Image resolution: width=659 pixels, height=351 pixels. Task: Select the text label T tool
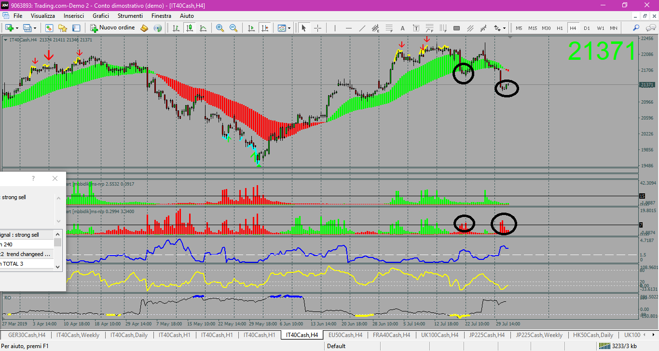(x=416, y=28)
